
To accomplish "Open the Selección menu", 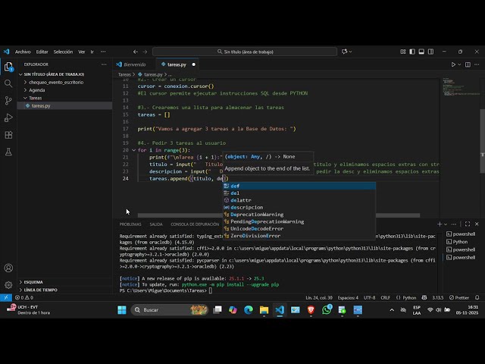I will (63, 52).
